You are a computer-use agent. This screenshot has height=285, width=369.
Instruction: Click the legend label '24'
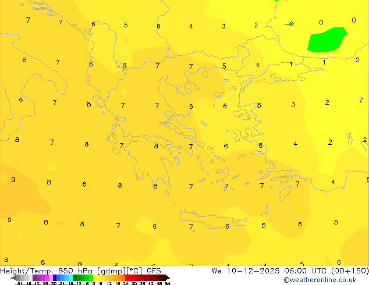pyautogui.click(x=126, y=283)
